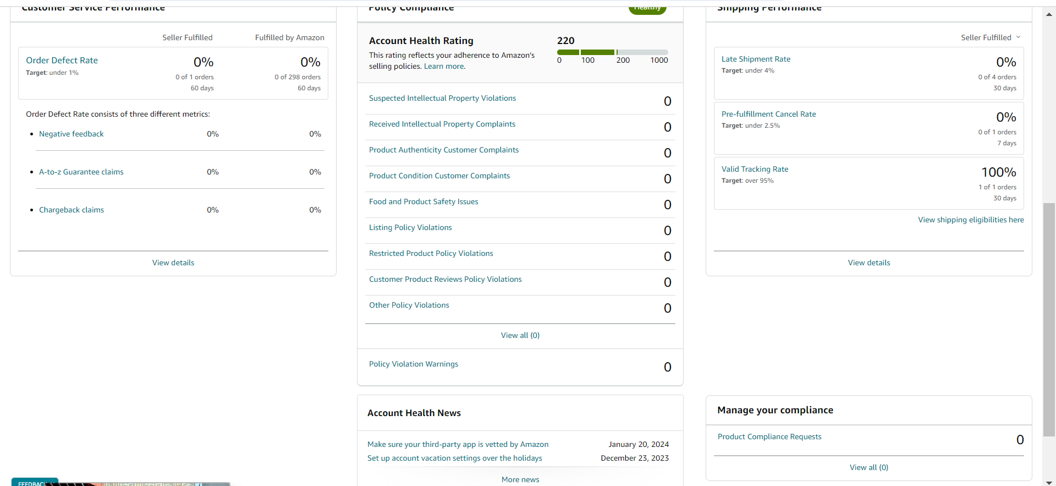Screen dimensions: 1056x486
Task: Click the 'Manage your compliance' heading
Action: point(775,410)
